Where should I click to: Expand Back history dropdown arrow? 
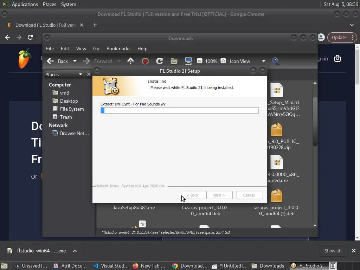click(75, 61)
